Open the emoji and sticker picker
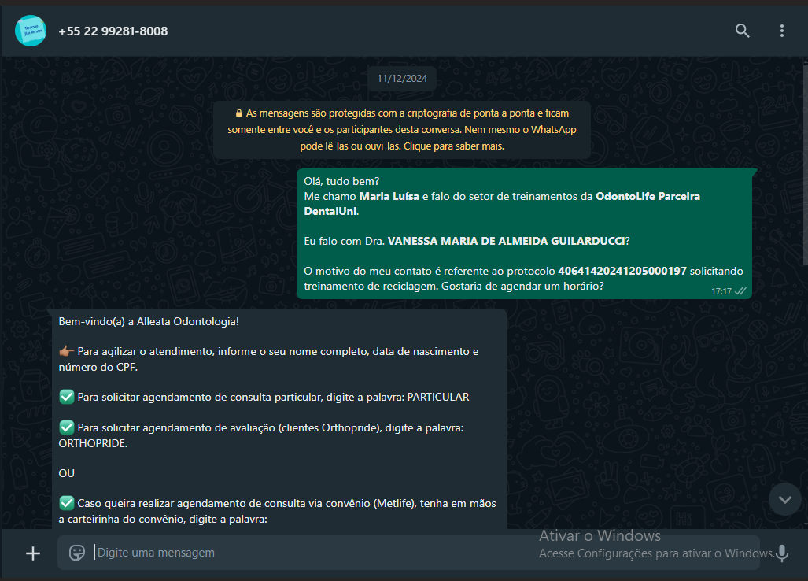Image resolution: width=808 pixels, height=581 pixels. [77, 553]
